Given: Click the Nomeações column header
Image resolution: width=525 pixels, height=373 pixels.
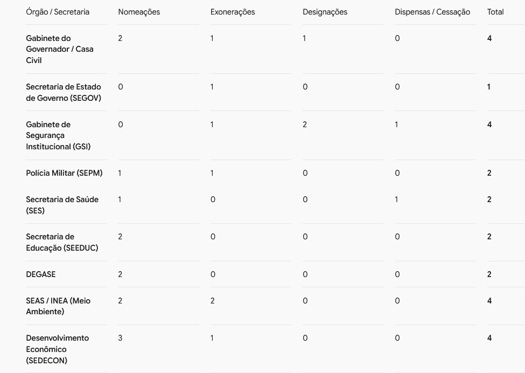Looking at the screenshot, I should [139, 12].
